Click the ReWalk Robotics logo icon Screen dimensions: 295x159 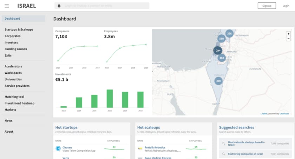pos(140,148)
